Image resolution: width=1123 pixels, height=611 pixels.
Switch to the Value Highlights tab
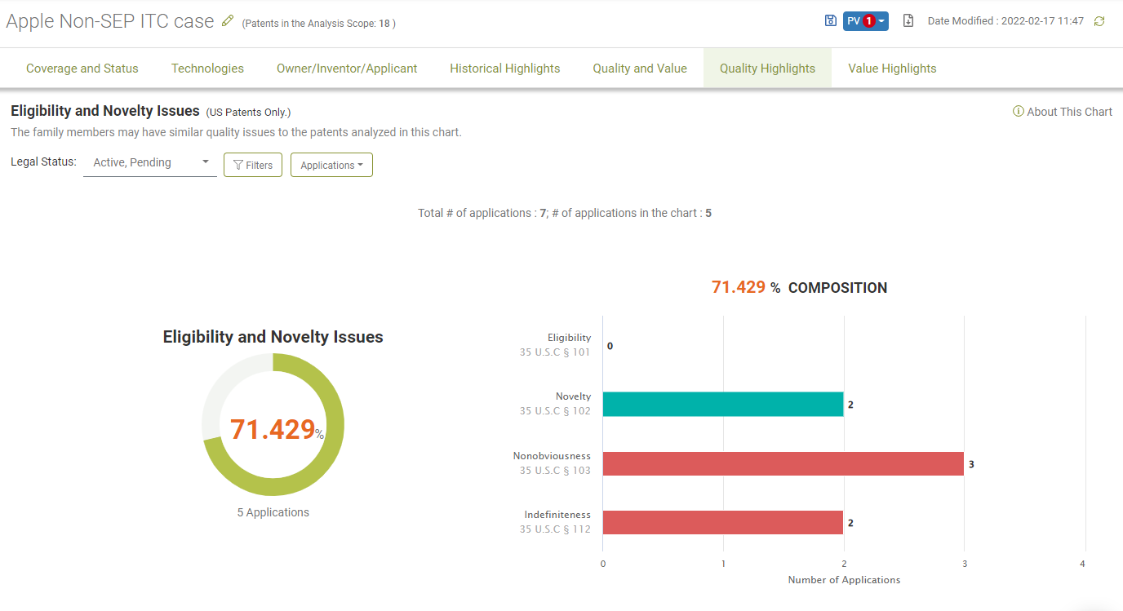click(x=892, y=69)
